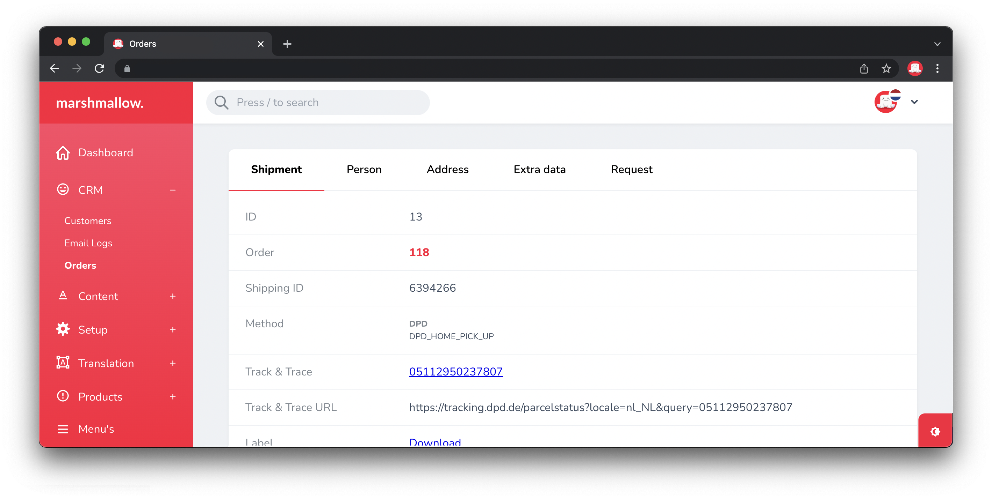Click the Translation icon in sidebar
The height and width of the screenshot is (499, 992).
(63, 363)
